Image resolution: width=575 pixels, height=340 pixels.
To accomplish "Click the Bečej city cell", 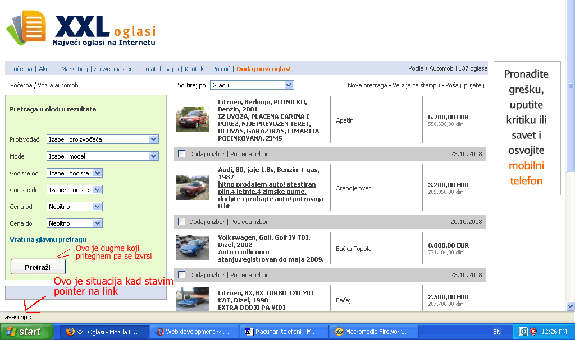I will (x=343, y=300).
